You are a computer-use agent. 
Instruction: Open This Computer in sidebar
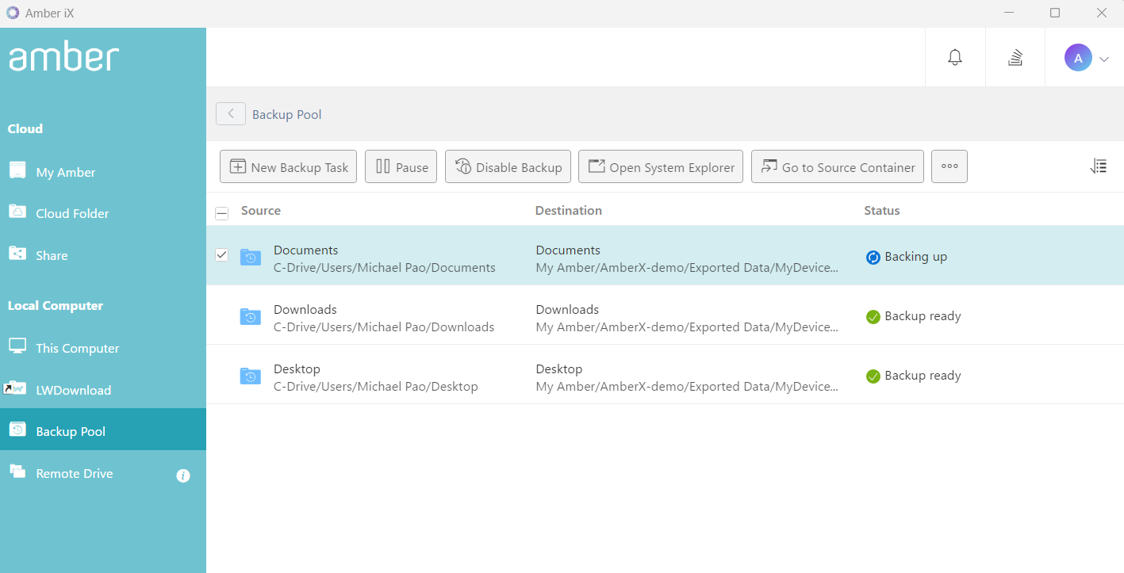tap(103, 348)
